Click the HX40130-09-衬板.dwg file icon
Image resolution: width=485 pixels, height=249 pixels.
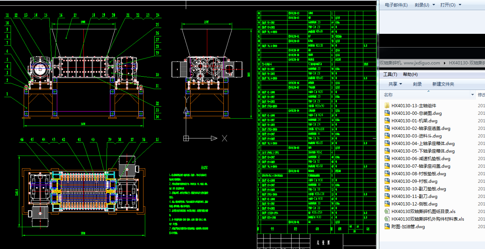click(x=387, y=181)
